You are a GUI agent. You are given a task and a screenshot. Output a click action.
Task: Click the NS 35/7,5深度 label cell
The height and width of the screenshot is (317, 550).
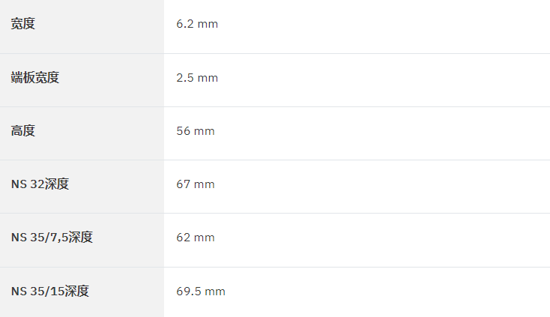tap(82, 241)
